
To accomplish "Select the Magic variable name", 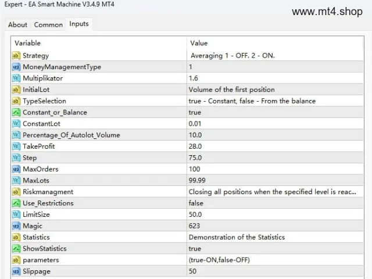I will 33,226.
